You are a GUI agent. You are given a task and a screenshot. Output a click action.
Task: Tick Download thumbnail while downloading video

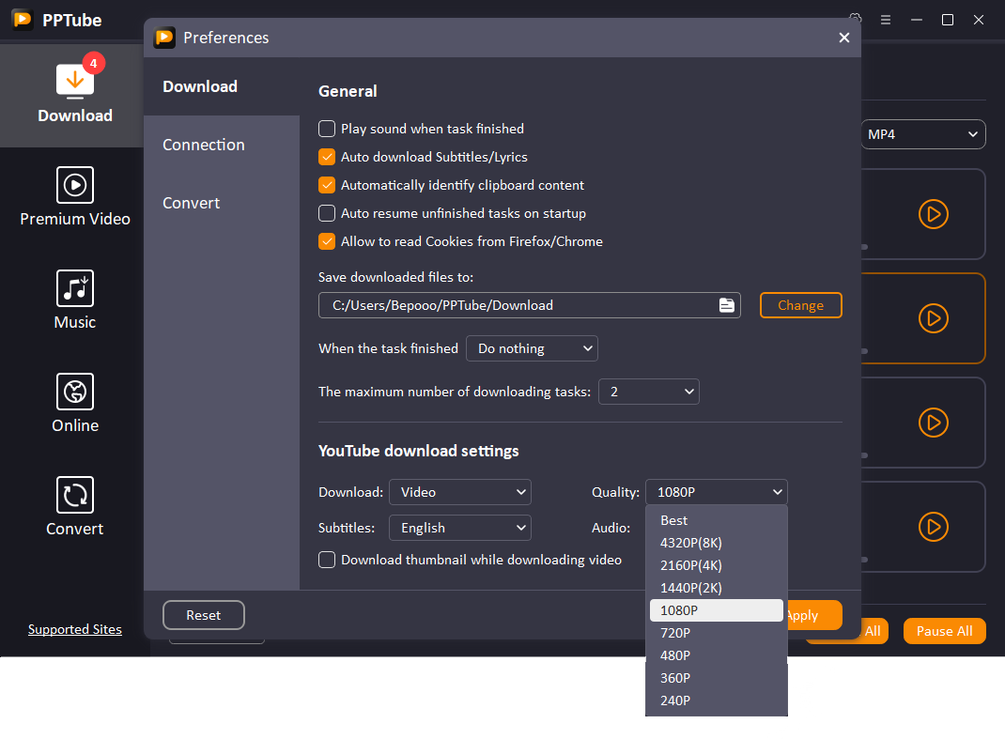click(327, 560)
